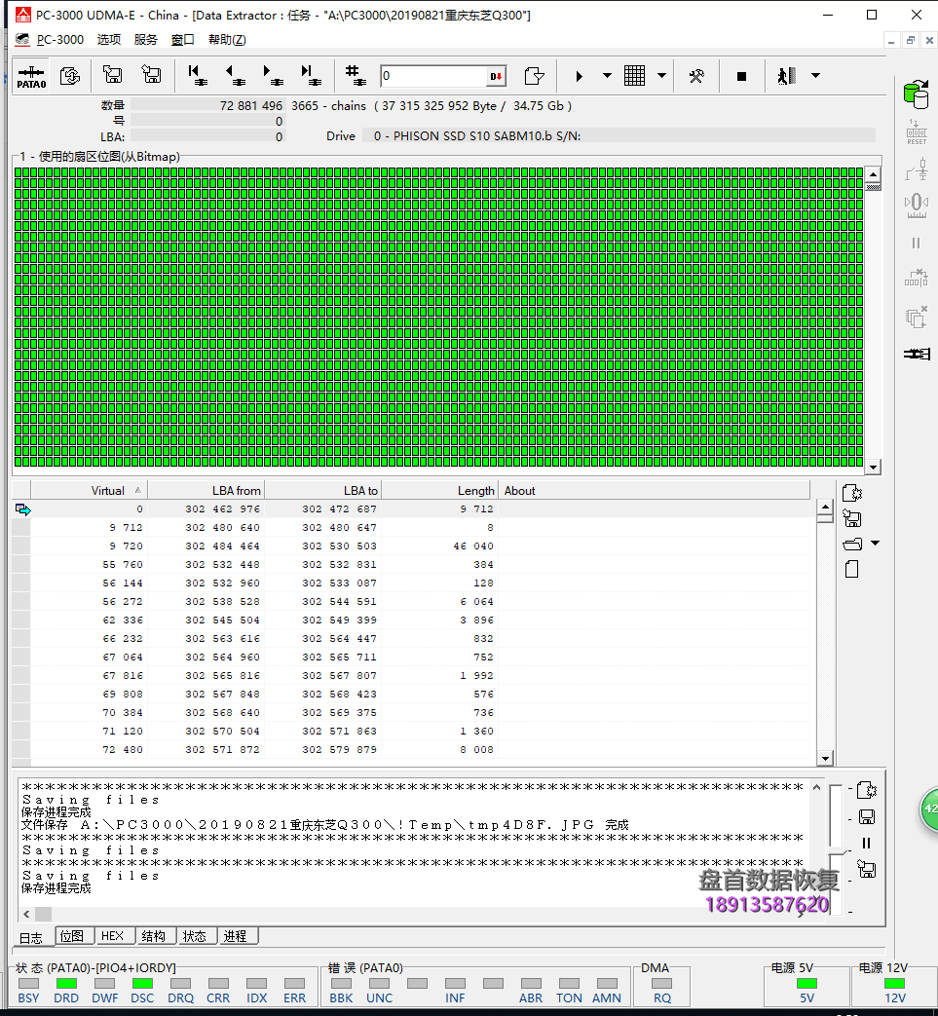
Task: Open the 服务 menu
Action: click(x=145, y=40)
